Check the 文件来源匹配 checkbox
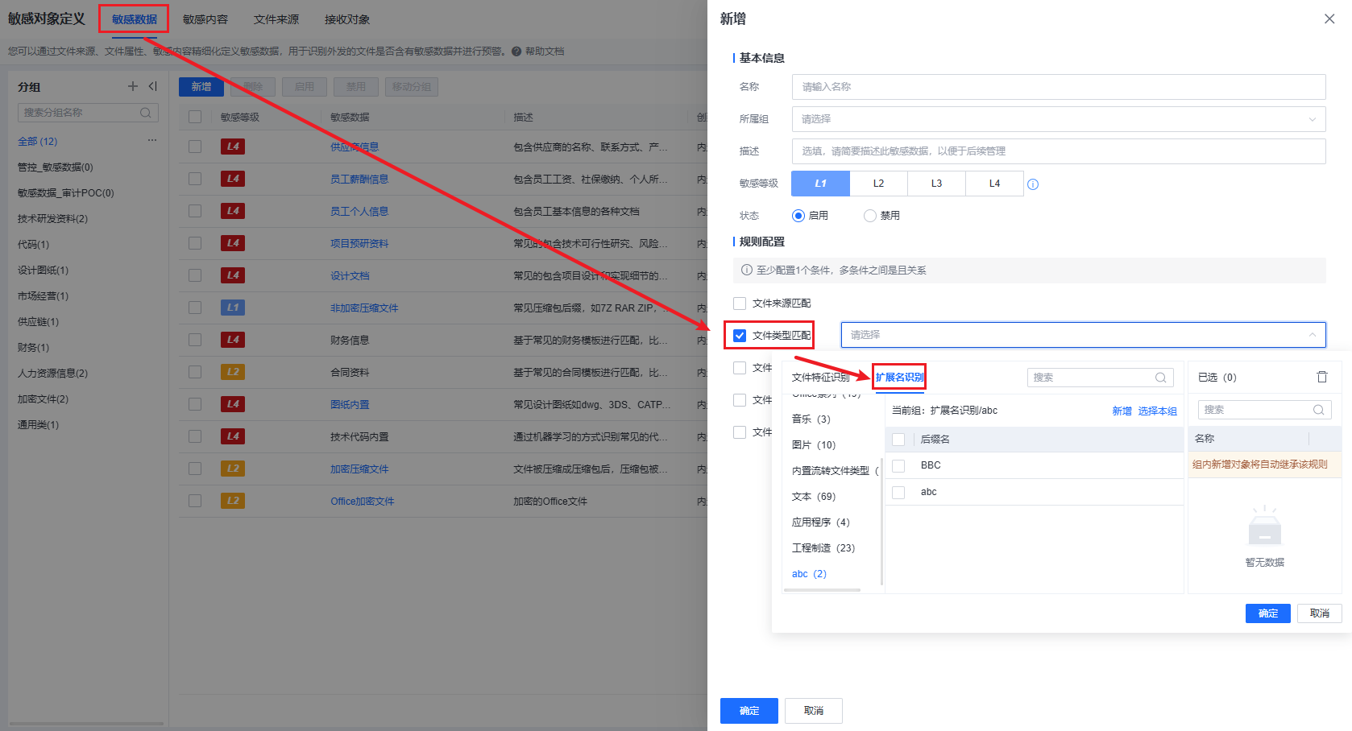Viewport: 1352px width, 731px height. point(740,304)
